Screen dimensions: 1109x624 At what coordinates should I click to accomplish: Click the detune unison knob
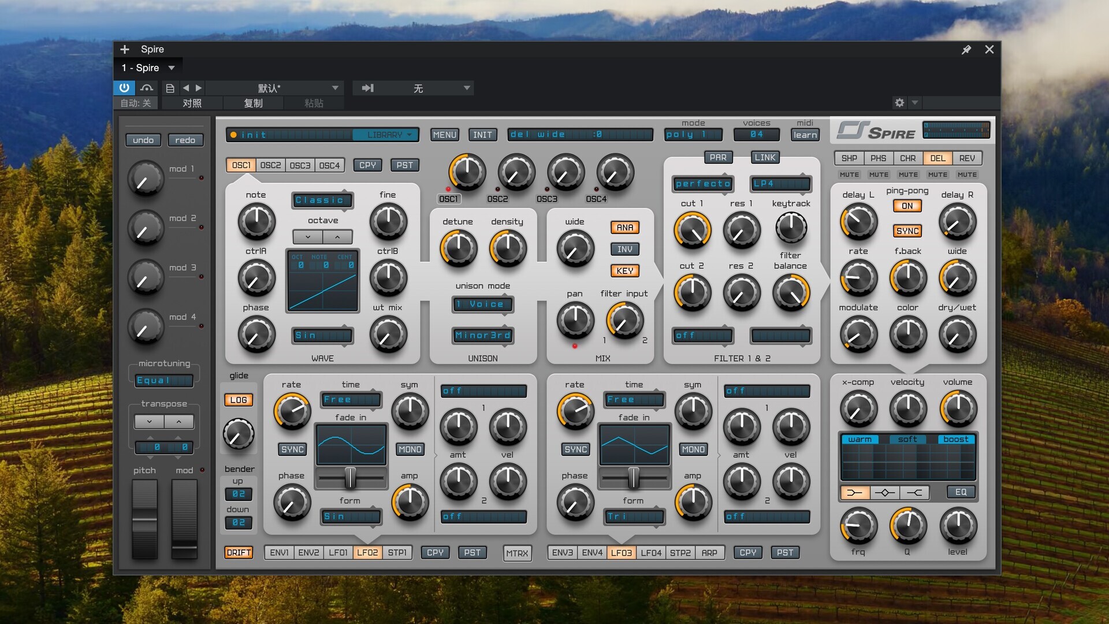[459, 248]
